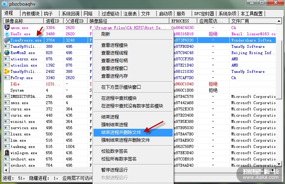Click the IMEDICTUPDA process icon
This screenshot has width=285, height=184.
[x=7, y=96]
